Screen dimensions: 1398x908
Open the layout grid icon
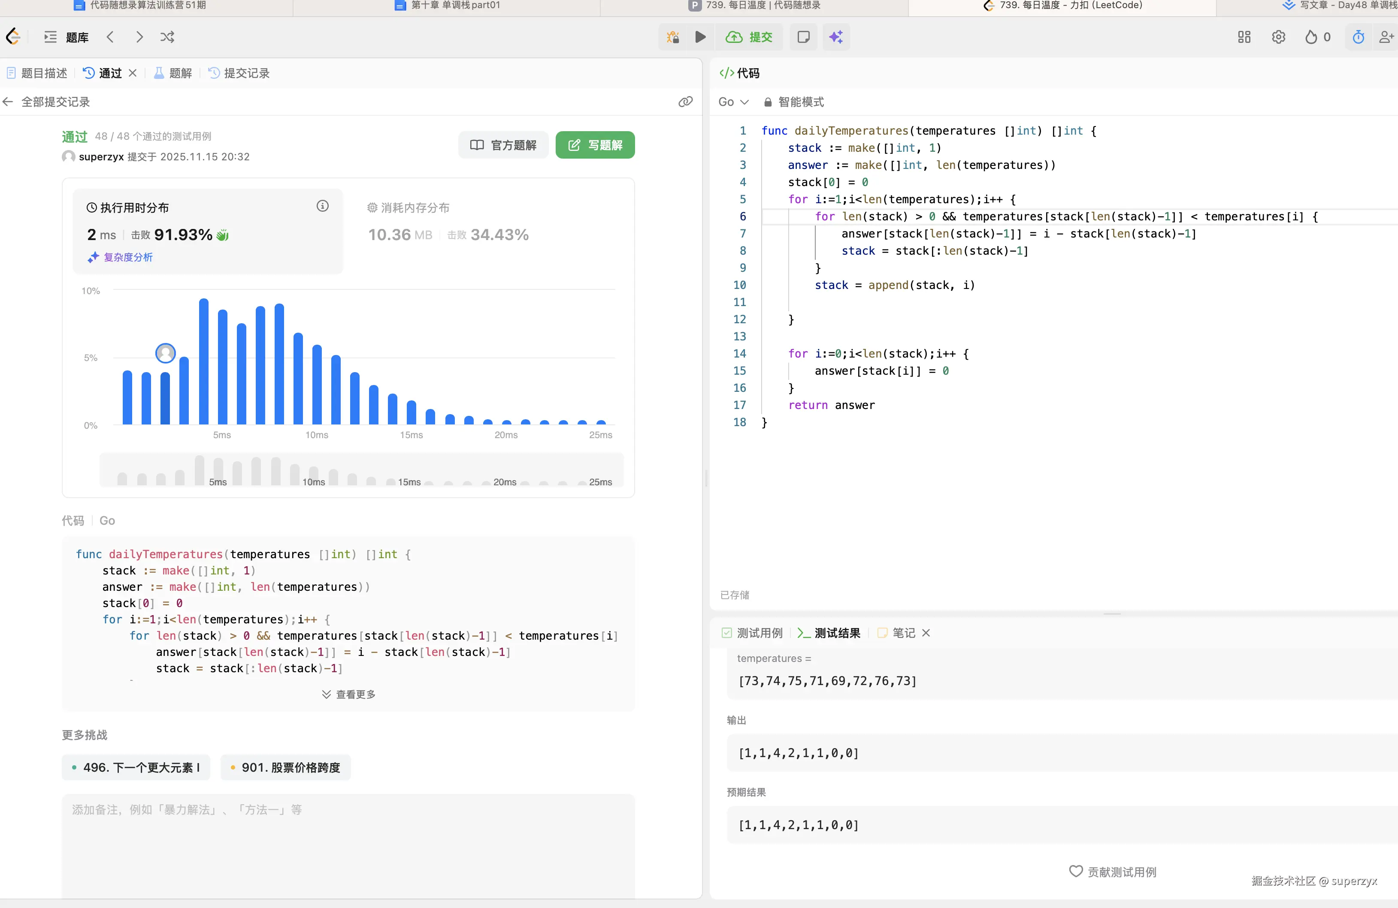coord(1244,37)
